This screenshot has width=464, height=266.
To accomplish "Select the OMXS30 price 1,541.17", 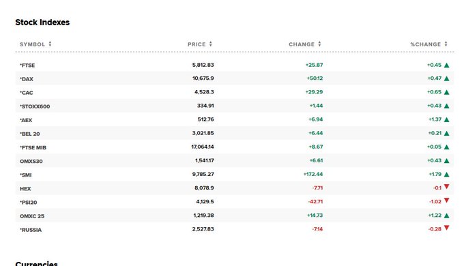I will pos(205,161).
